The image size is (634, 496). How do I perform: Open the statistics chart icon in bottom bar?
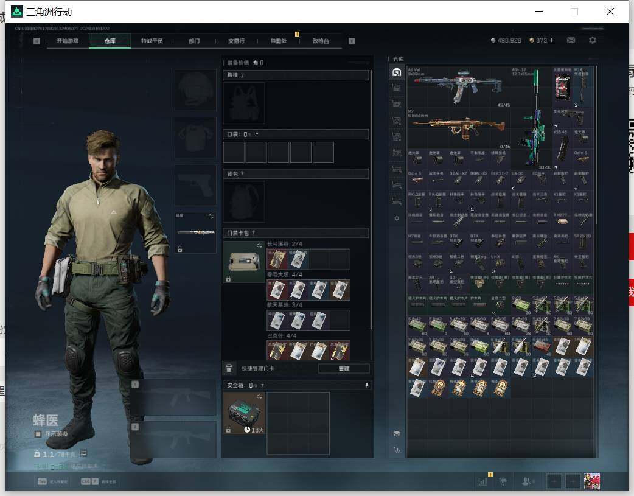pyautogui.click(x=483, y=481)
